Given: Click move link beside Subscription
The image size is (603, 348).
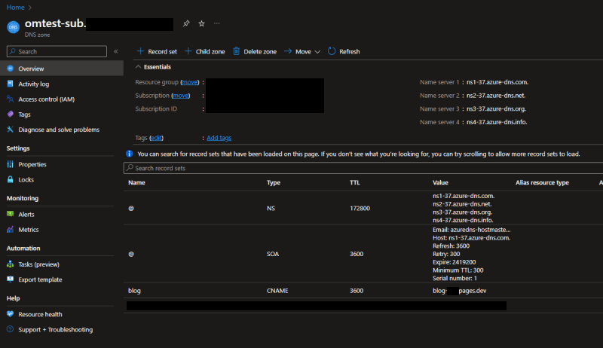Looking at the screenshot, I should pyautogui.click(x=181, y=96).
